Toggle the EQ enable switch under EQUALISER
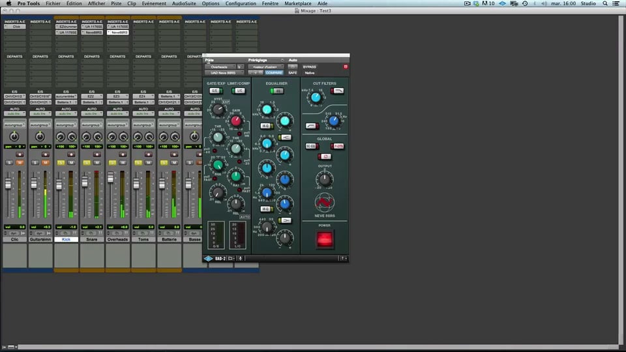626x352 pixels. click(276, 91)
